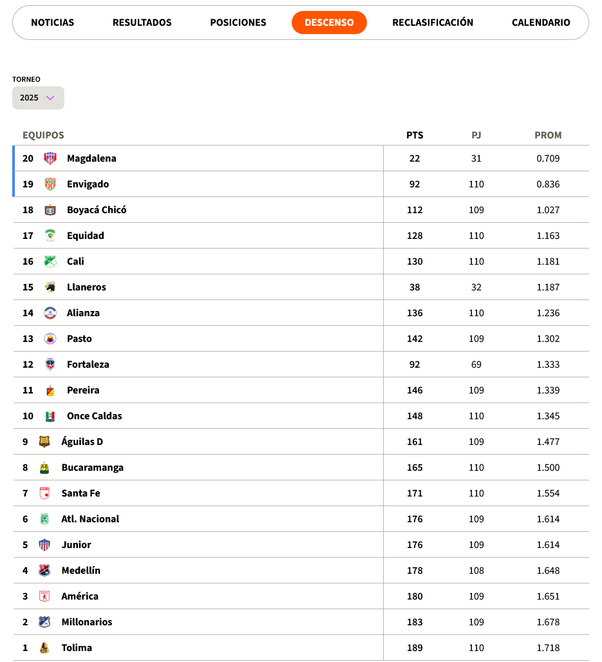Switch to the Posiciones tab
Viewport: 602px width, 662px height.
pos(238,23)
